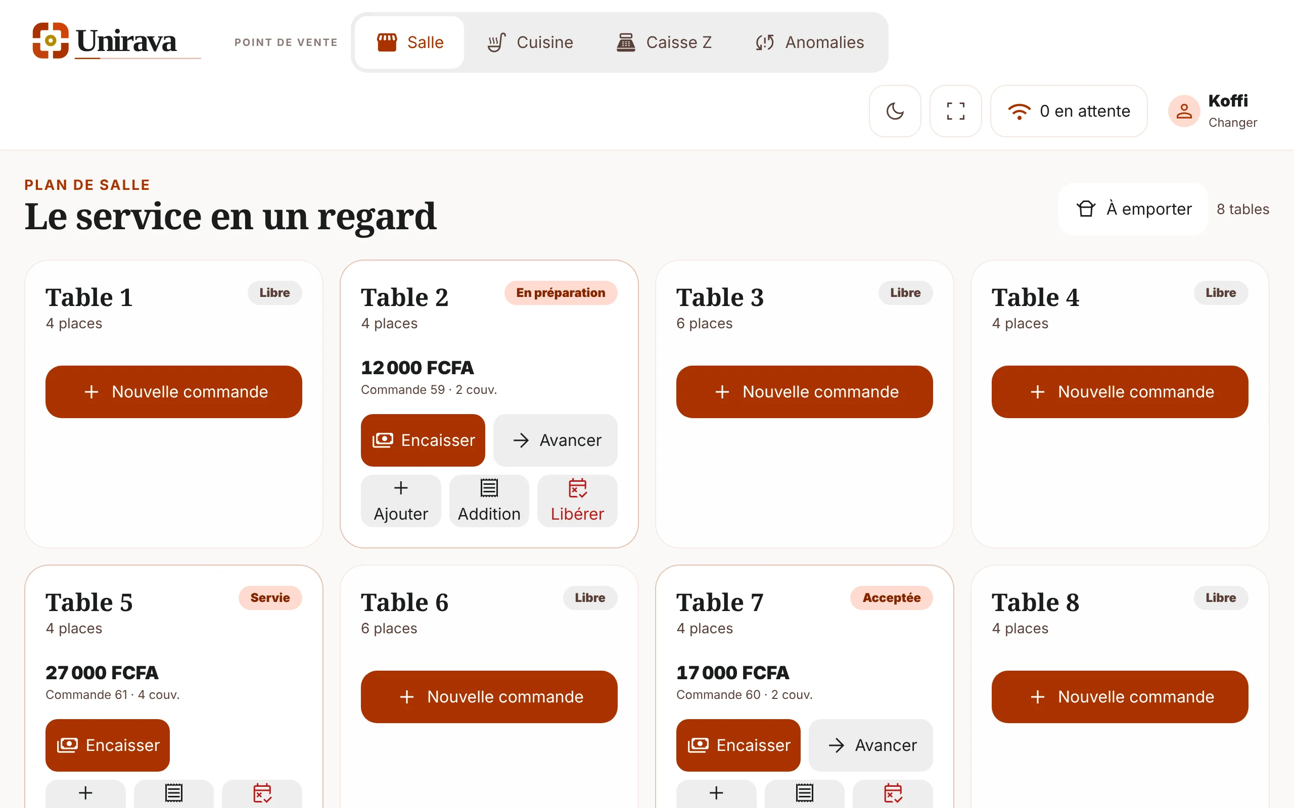Create a Nouvelle commande for Table 8
Screen dimensions: 1294x808
click(1120, 697)
